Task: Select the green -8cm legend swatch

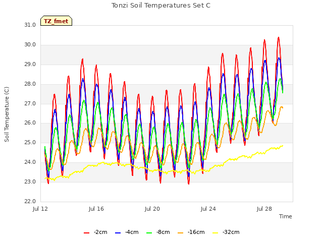Action: [149, 233]
